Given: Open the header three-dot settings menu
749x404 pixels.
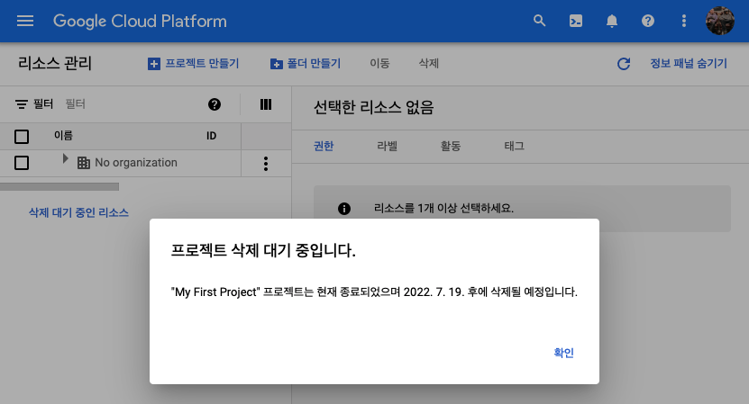Looking at the screenshot, I should tap(684, 21).
